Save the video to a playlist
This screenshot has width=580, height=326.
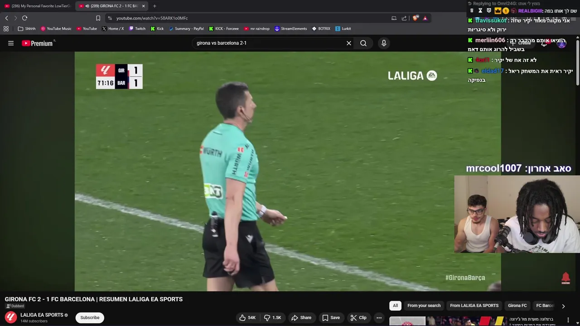click(331, 317)
